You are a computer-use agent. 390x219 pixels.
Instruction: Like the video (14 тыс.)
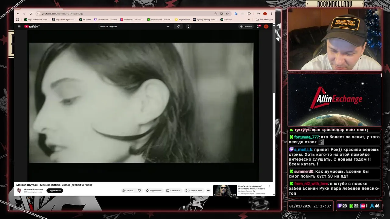(x=128, y=191)
